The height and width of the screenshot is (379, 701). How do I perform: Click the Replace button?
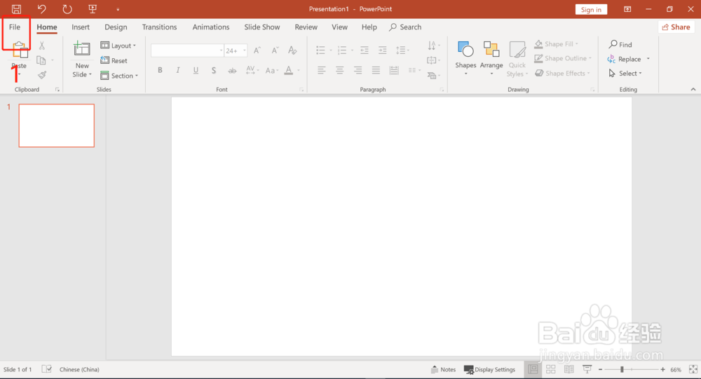click(x=625, y=59)
